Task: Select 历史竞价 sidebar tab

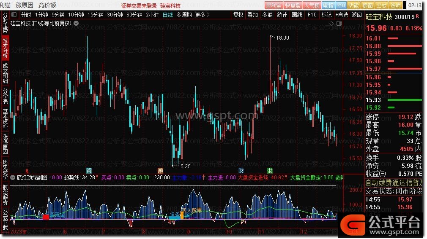Action: pos(5,169)
